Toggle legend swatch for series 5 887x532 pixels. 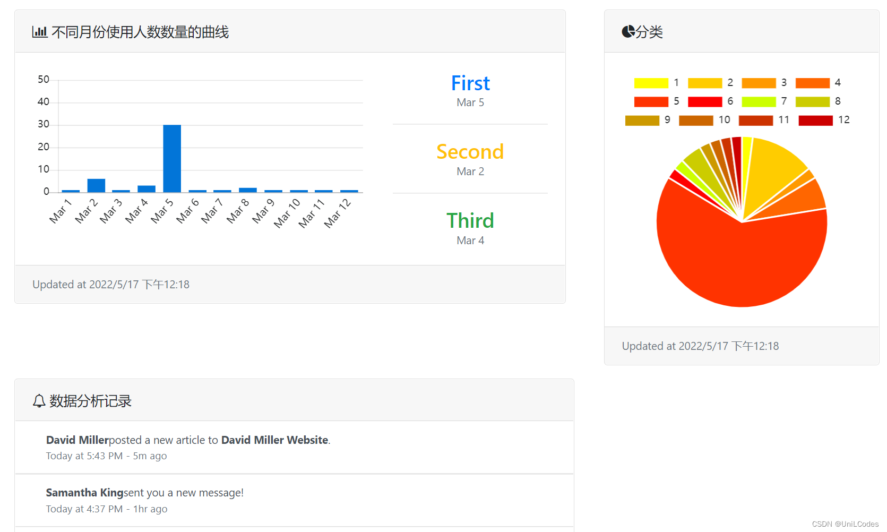[651, 101]
